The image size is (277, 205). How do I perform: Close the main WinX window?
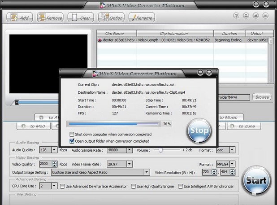click(x=266, y=4)
